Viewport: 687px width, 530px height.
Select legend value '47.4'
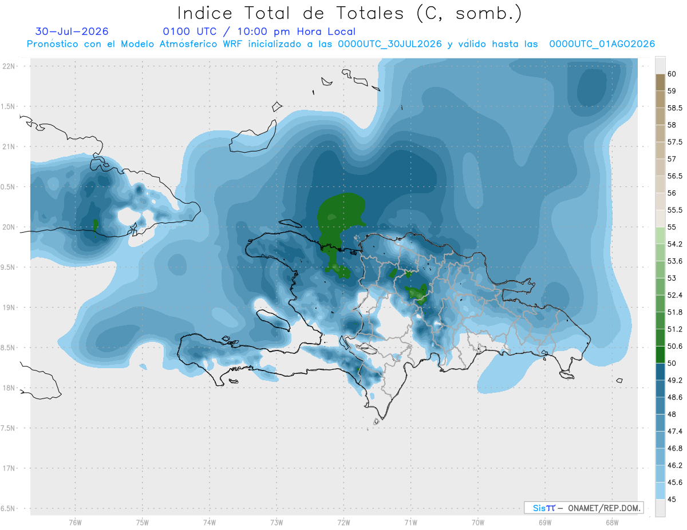pos(675,431)
